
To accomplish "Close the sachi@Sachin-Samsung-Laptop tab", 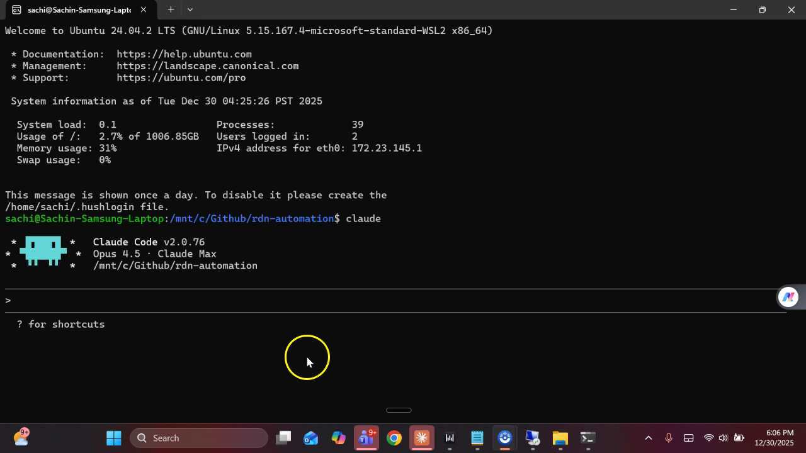I will [144, 10].
